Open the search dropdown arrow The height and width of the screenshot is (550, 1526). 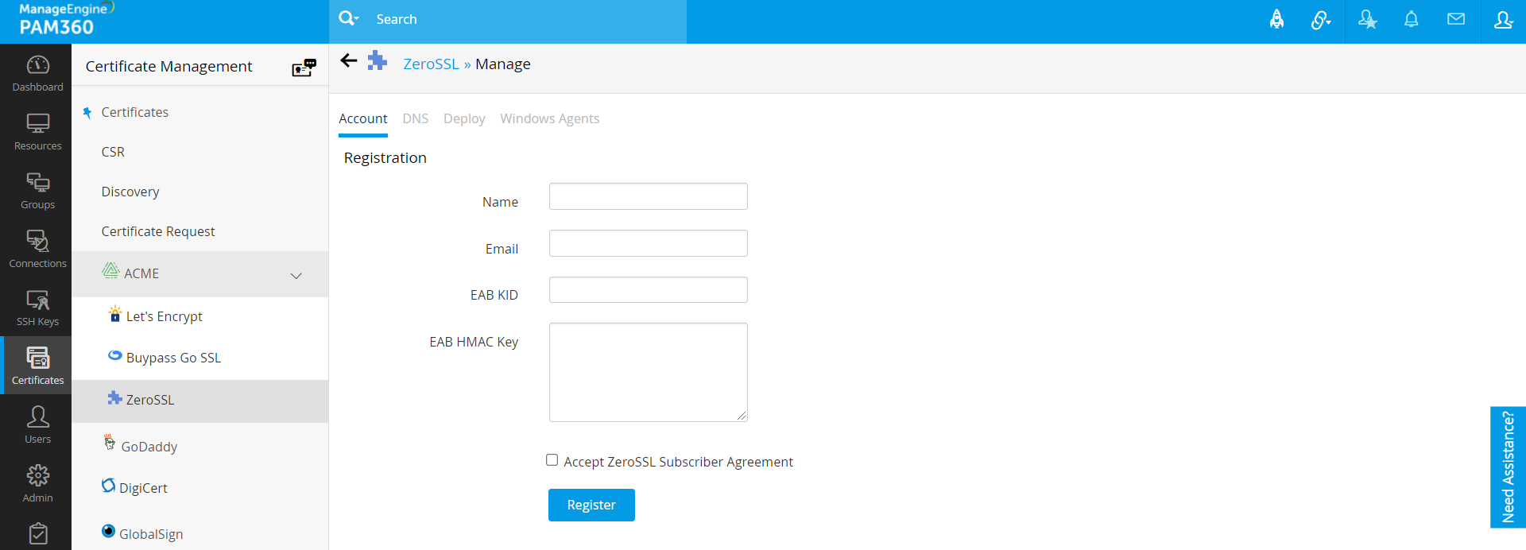(x=349, y=18)
